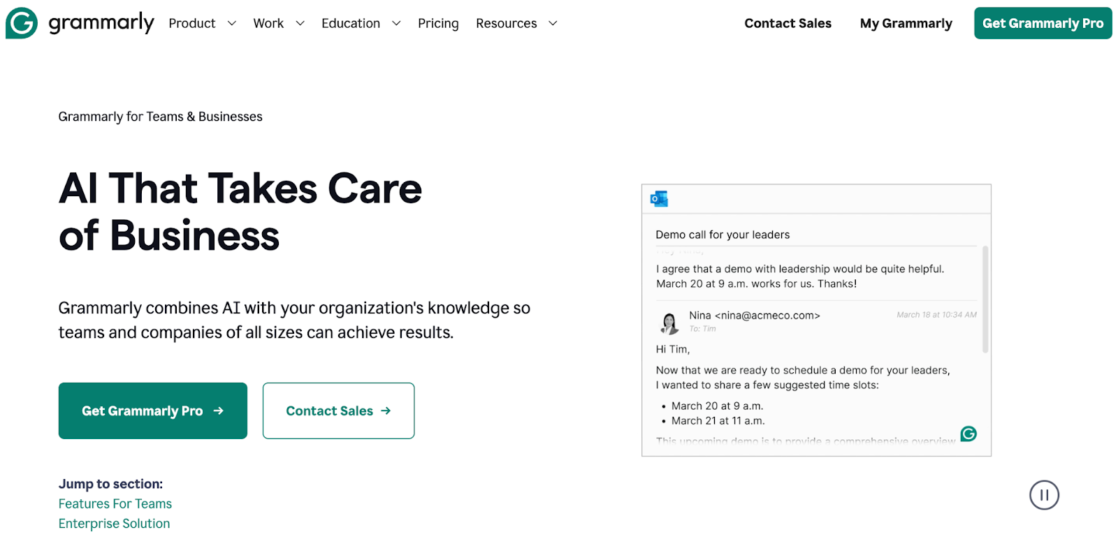This screenshot has width=1118, height=539.
Task: Click the arrow on outlined Contact Sales
Action: (386, 411)
